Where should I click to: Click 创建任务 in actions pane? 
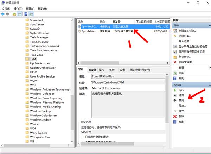(x=185, y=36)
